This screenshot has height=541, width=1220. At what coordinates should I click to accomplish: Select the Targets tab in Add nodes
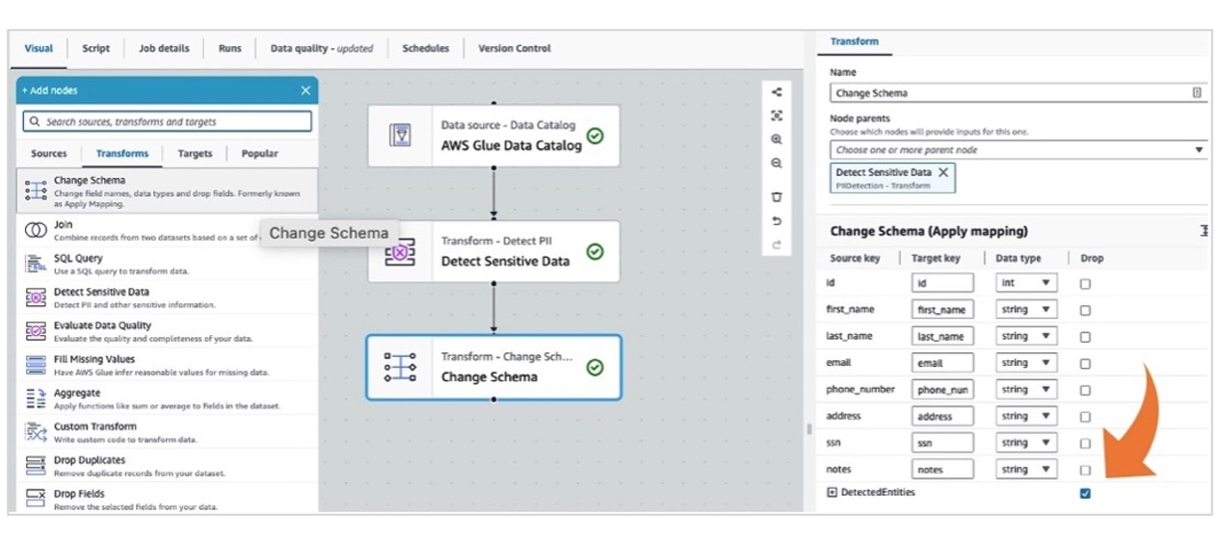click(x=195, y=153)
